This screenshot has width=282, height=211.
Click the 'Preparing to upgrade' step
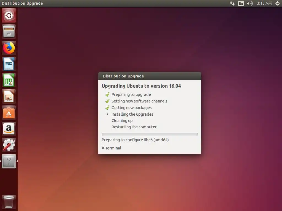click(131, 95)
